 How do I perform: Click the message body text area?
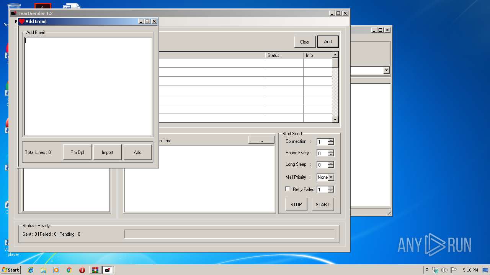pos(199,179)
